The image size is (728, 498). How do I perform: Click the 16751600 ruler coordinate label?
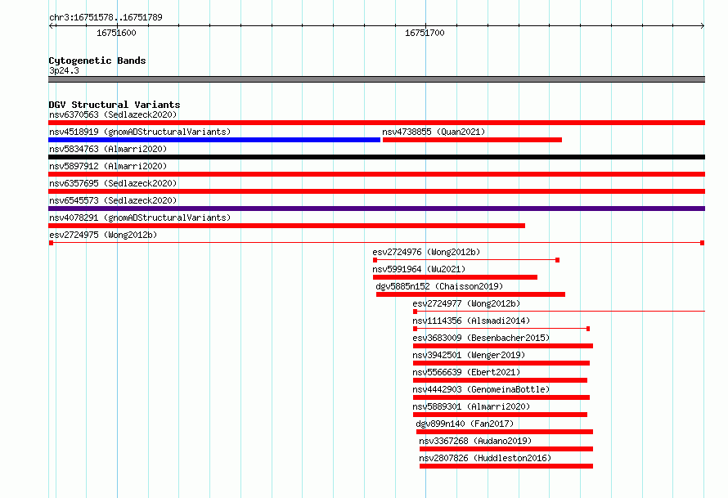tap(116, 33)
